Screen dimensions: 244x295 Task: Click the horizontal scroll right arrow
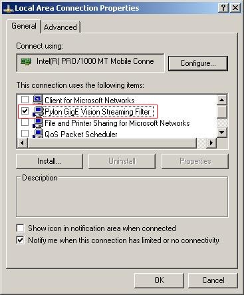211,143
